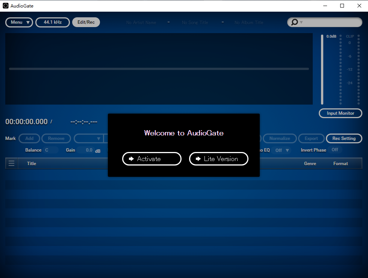Click the arrow icon on Activate
Image resolution: width=368 pixels, height=278 pixels.
click(131, 159)
